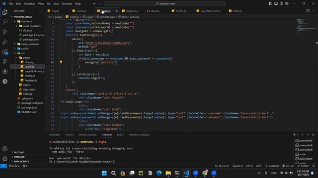This screenshot has width=318, height=178.
Task: Open terminal panel more actions ellipsis
Action: [x=303, y=134]
